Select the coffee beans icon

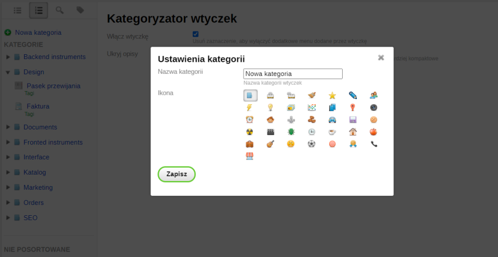click(x=312, y=120)
